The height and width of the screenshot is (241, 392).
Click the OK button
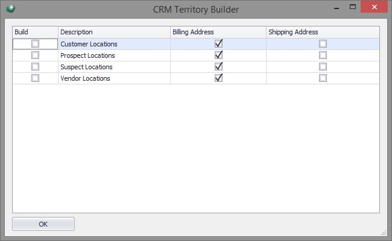coord(43,224)
